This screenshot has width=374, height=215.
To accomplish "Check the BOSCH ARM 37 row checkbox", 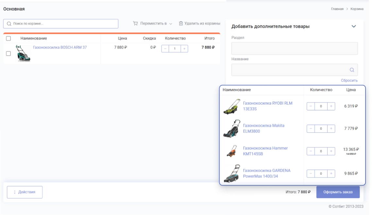I will pyautogui.click(x=8, y=54).
